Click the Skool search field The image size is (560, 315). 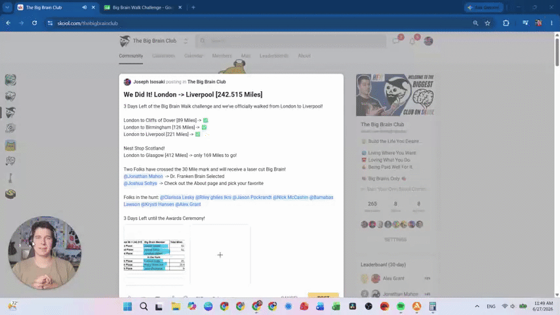pos(290,41)
